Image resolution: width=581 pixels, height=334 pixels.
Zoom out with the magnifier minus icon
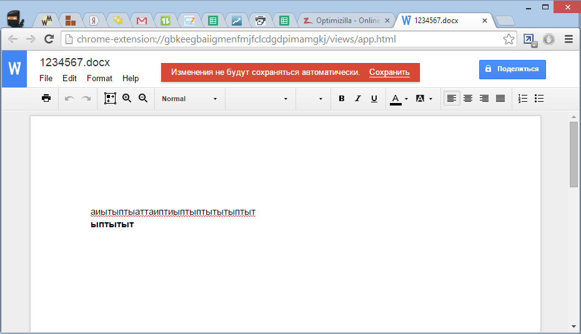click(143, 99)
